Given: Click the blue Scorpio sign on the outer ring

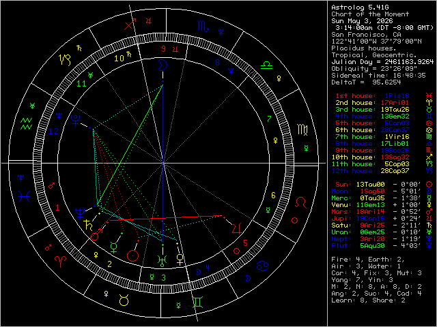Looking at the screenshot, I should pos(203,26).
